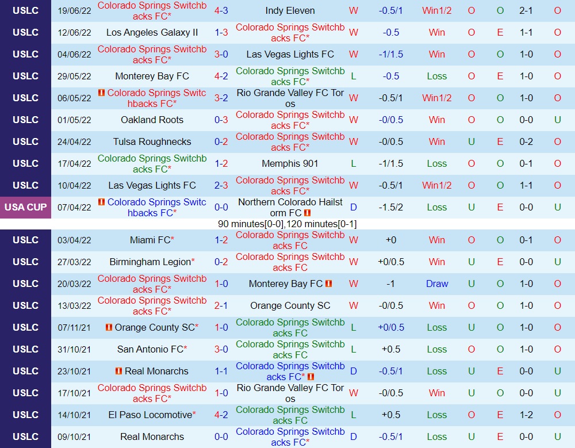Screen dimensions: 575x448
Task: Click the red card icon in the 06/05/22 row
Action: point(102,93)
